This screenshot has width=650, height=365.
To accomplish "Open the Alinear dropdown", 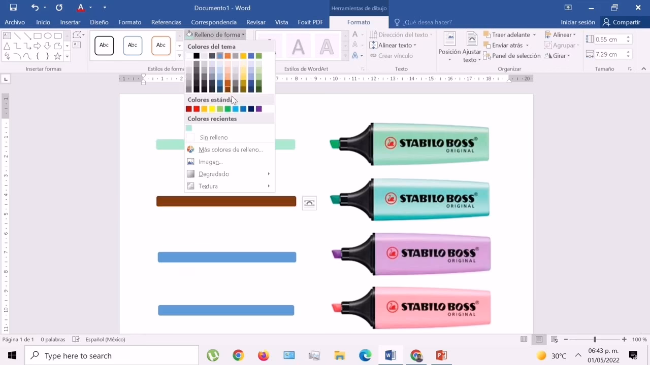I will [x=562, y=34].
